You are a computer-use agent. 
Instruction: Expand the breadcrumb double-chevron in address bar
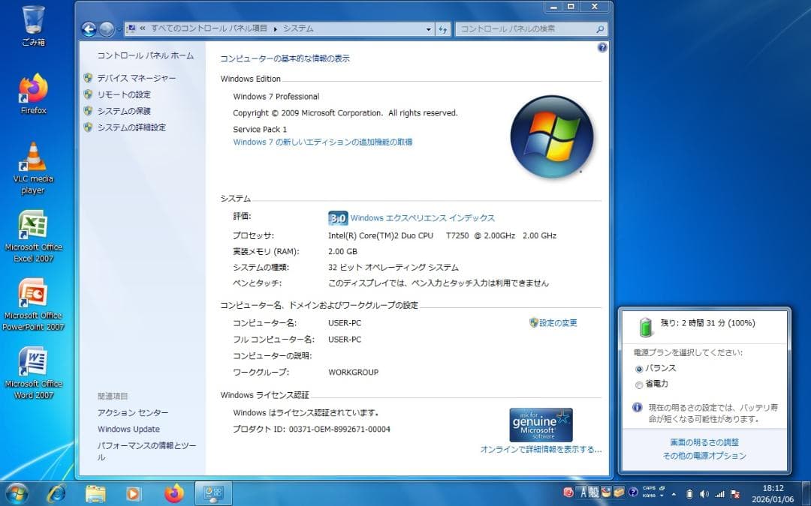(x=143, y=29)
